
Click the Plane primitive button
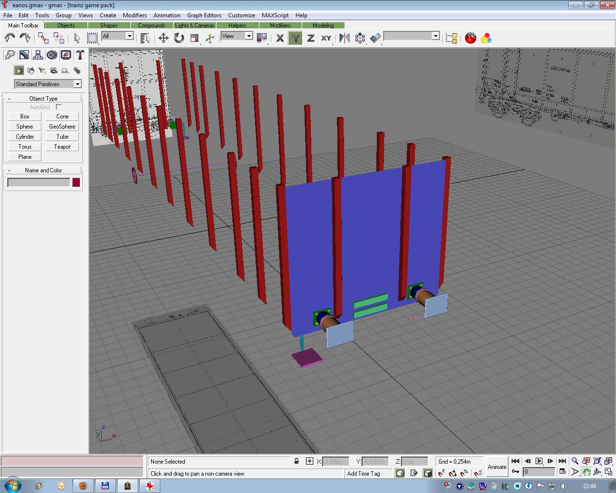tap(25, 157)
